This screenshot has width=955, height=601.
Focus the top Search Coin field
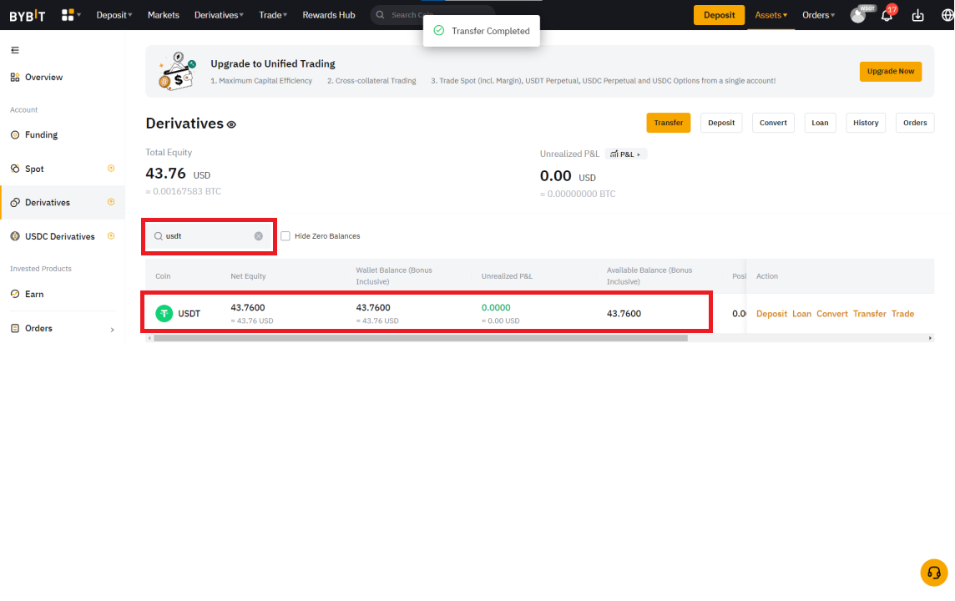click(432, 15)
